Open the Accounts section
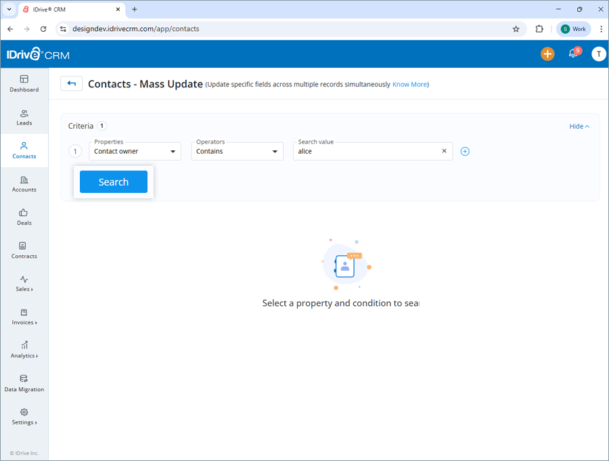Image resolution: width=609 pixels, height=461 pixels. (24, 184)
